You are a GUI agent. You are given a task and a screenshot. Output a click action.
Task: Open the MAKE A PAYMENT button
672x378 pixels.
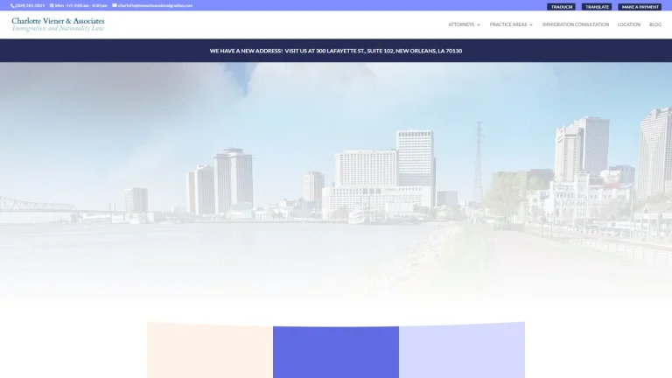pos(640,7)
